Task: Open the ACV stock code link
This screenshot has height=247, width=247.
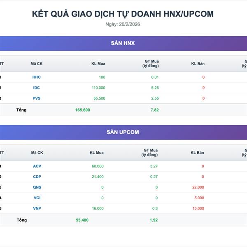Action: [37, 166]
